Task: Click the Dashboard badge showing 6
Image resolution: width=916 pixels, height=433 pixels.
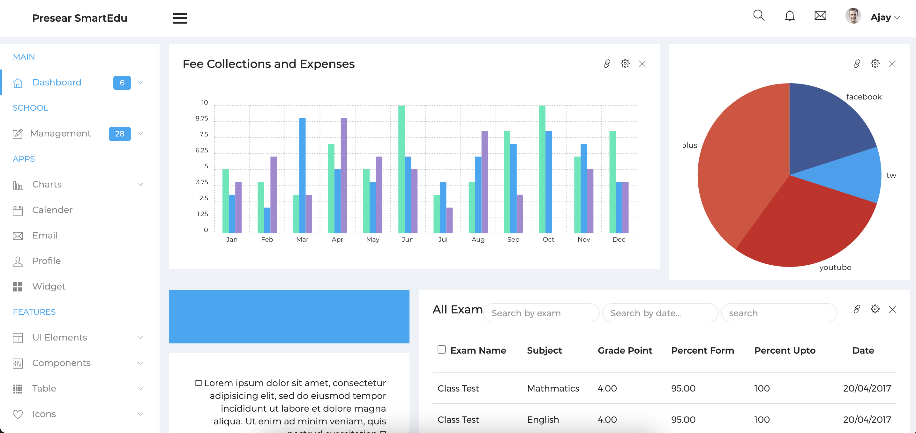Action: point(122,83)
